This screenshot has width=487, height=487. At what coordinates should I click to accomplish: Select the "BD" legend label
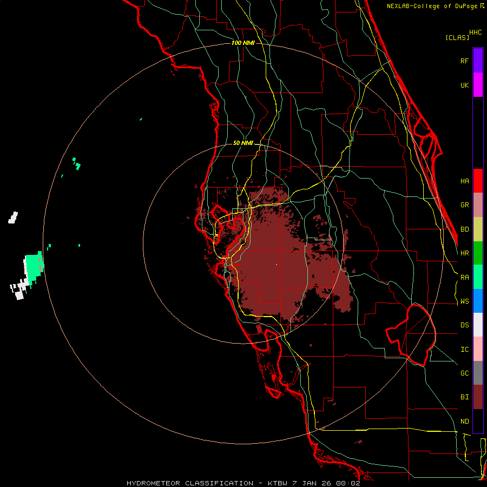point(464,229)
